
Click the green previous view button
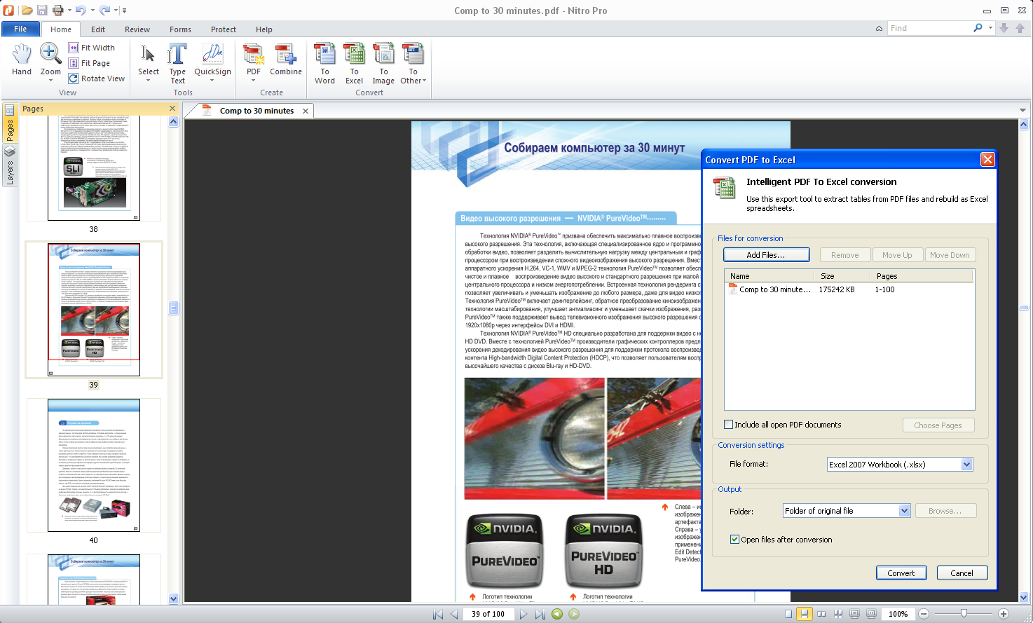pyautogui.click(x=557, y=614)
